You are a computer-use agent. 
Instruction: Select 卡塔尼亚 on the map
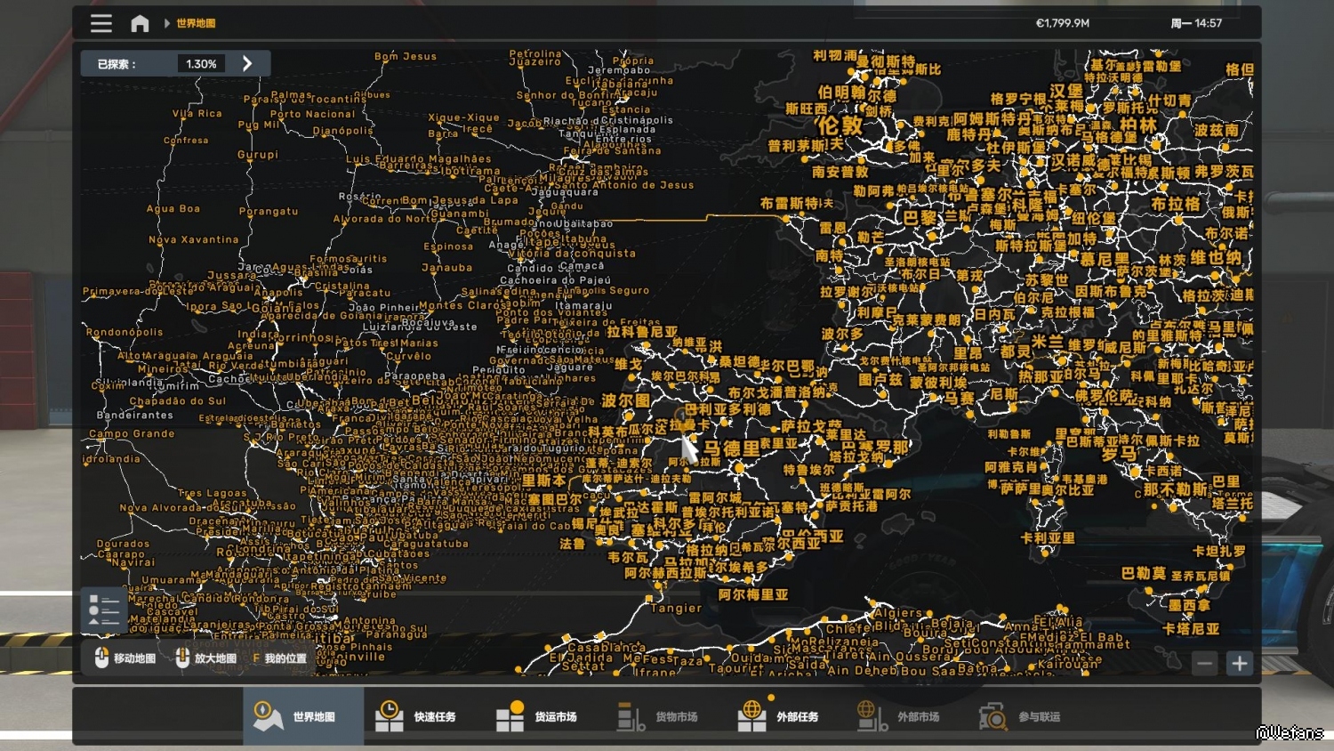pyautogui.click(x=1192, y=629)
